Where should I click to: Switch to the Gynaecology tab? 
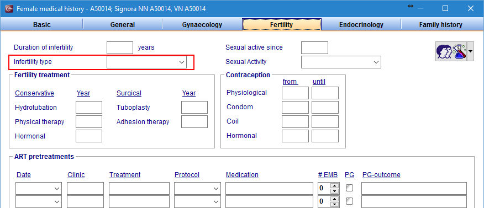pos(202,25)
